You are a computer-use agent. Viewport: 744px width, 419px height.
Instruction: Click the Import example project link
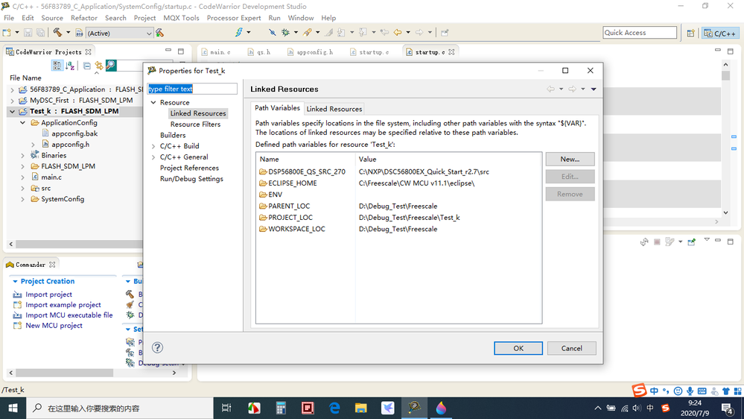click(63, 304)
